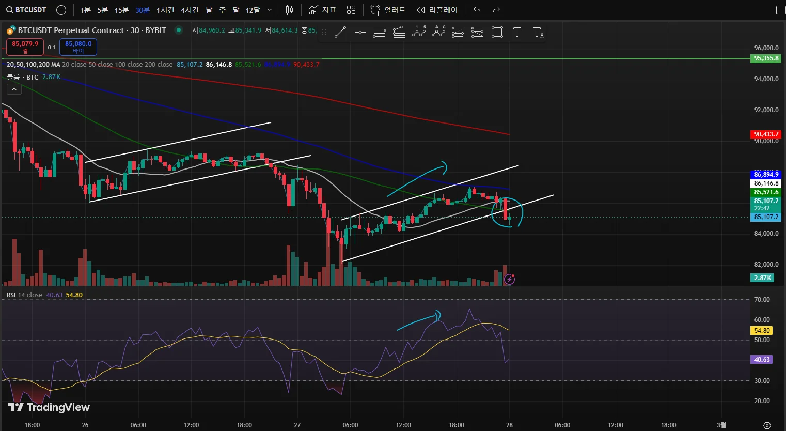Select the anchored text tool
Image resolution: width=786 pixels, height=431 pixels.
pyautogui.click(x=538, y=33)
